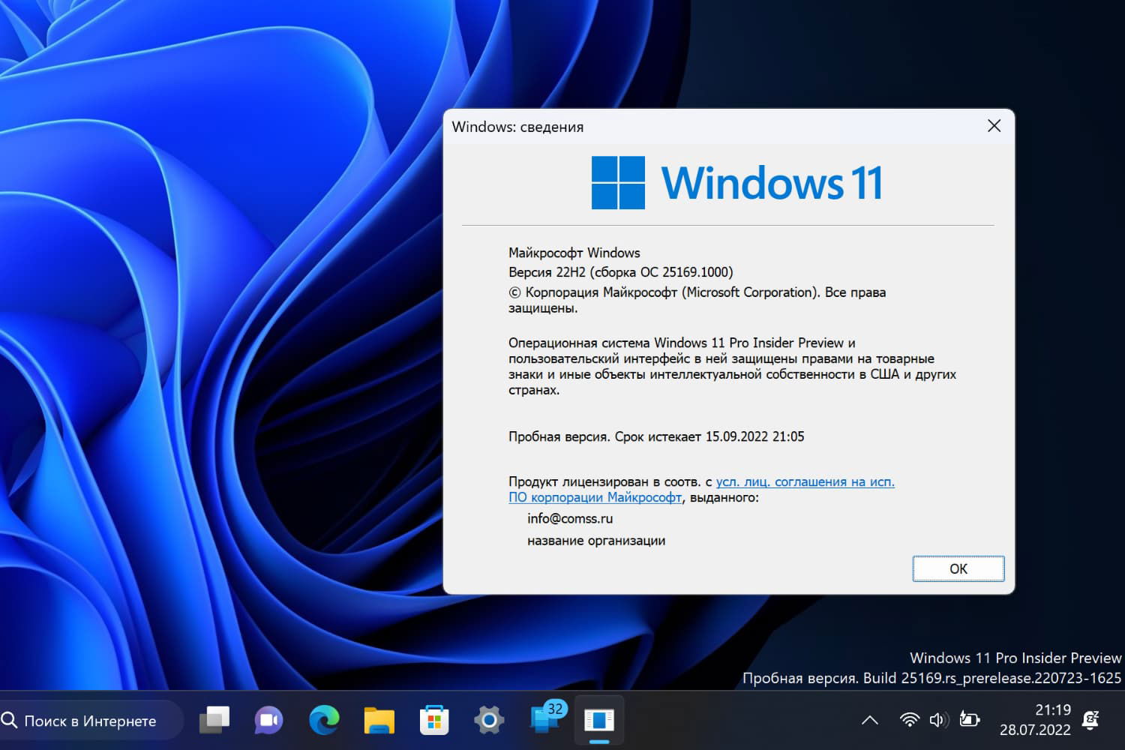Click the battery tray icon
Image resolution: width=1125 pixels, height=750 pixels.
point(969,720)
